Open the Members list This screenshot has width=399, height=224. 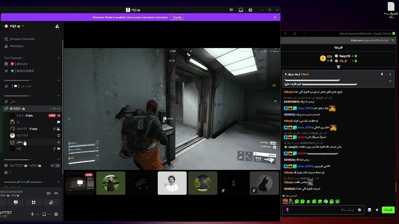[x=14, y=46]
